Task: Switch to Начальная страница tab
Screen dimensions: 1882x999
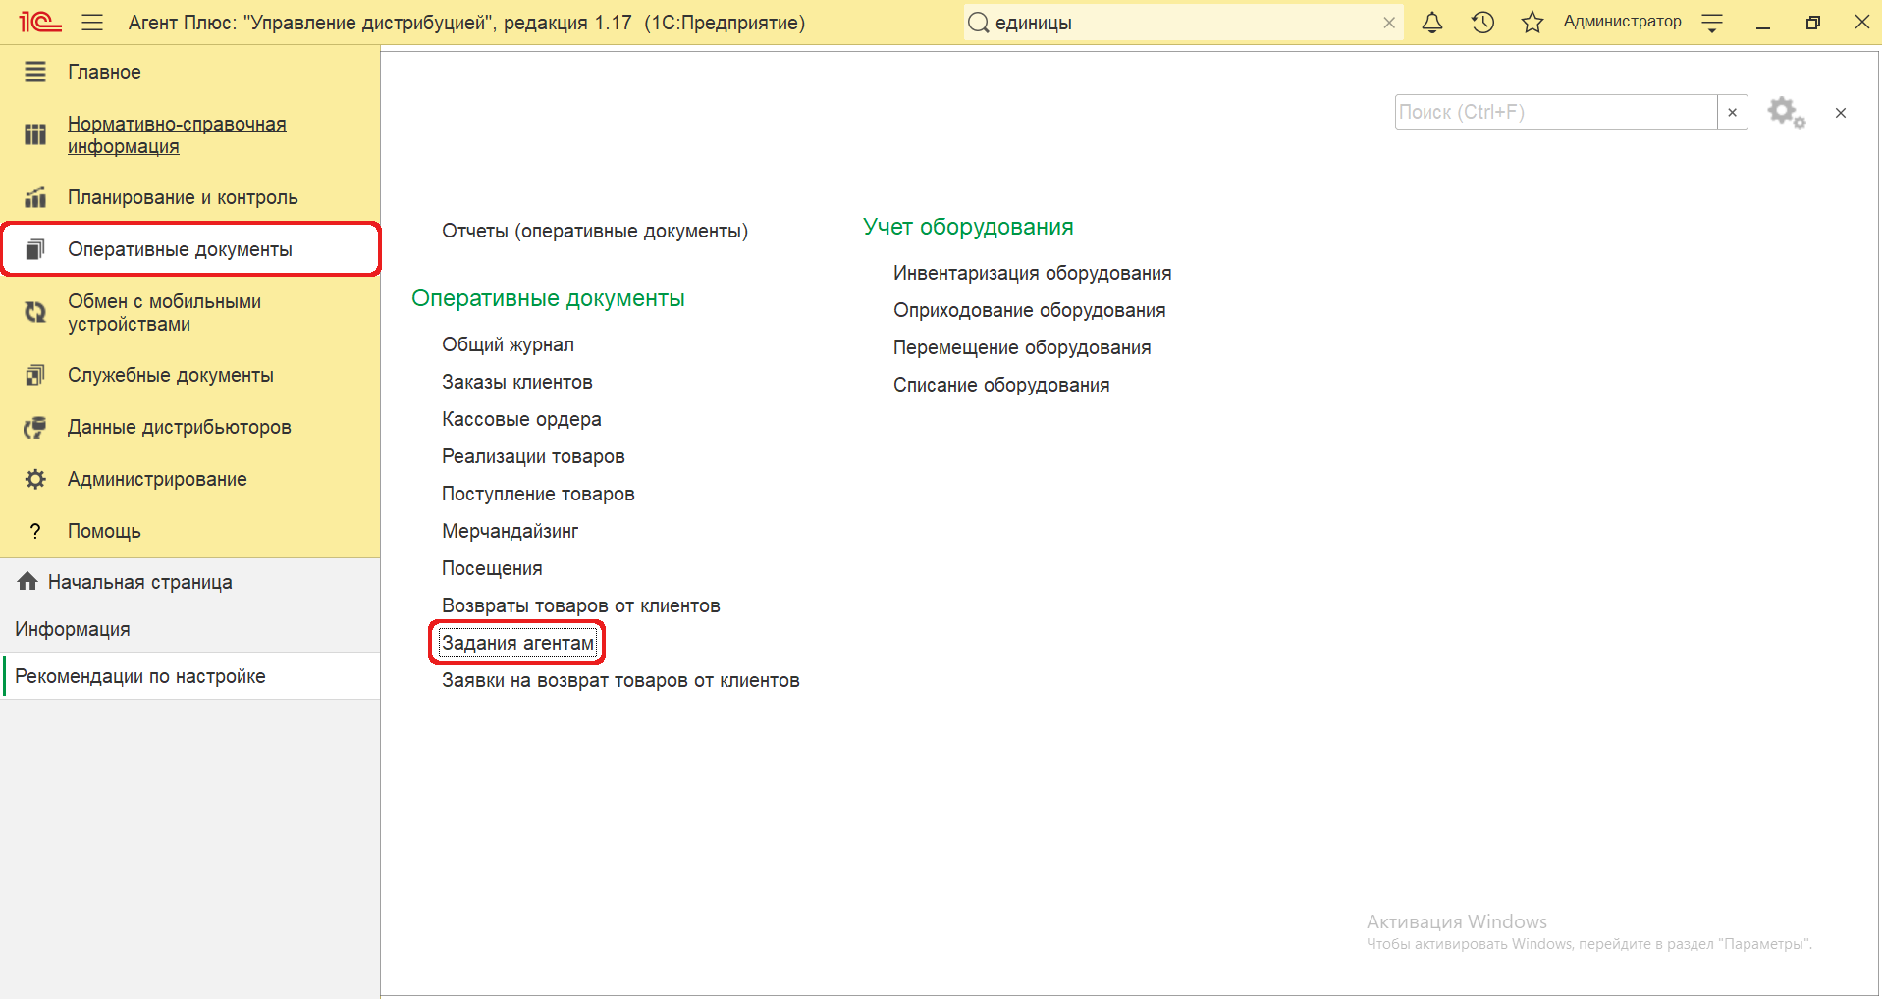Action: coord(190,582)
